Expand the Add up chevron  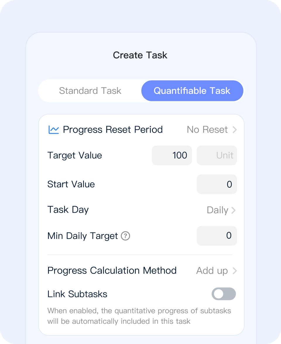(x=234, y=271)
